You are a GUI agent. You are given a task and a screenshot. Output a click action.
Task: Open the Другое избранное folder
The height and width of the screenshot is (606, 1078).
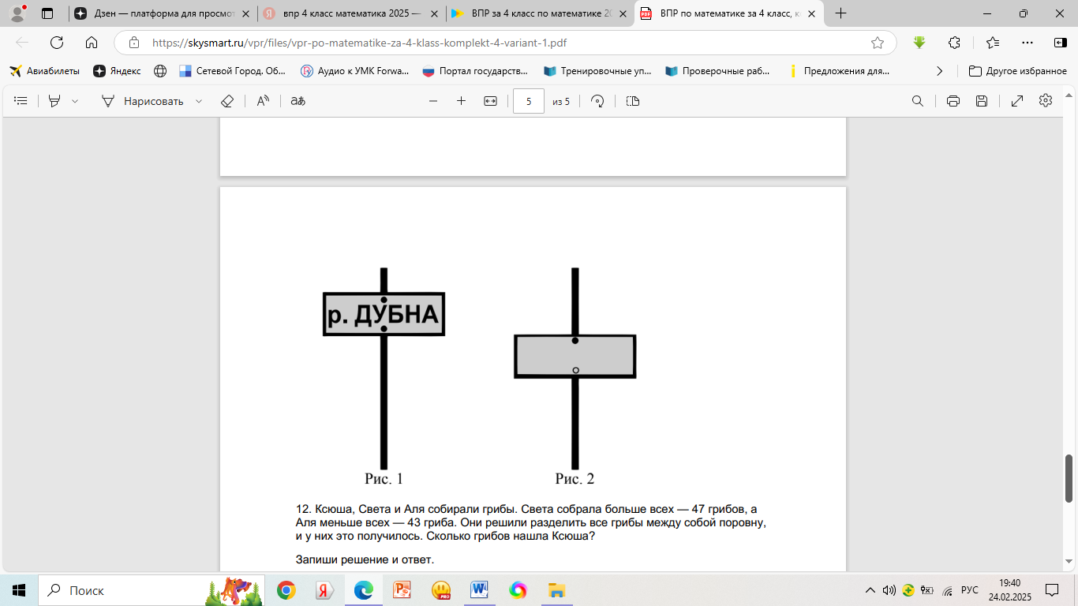(x=1017, y=71)
